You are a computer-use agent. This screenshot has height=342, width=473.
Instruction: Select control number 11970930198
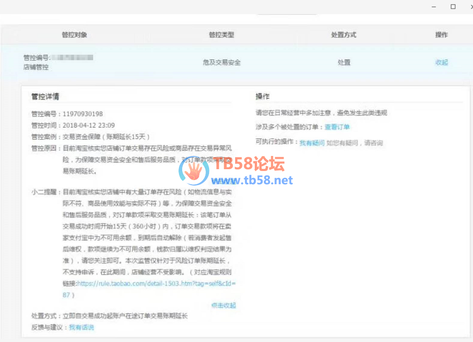click(83, 114)
